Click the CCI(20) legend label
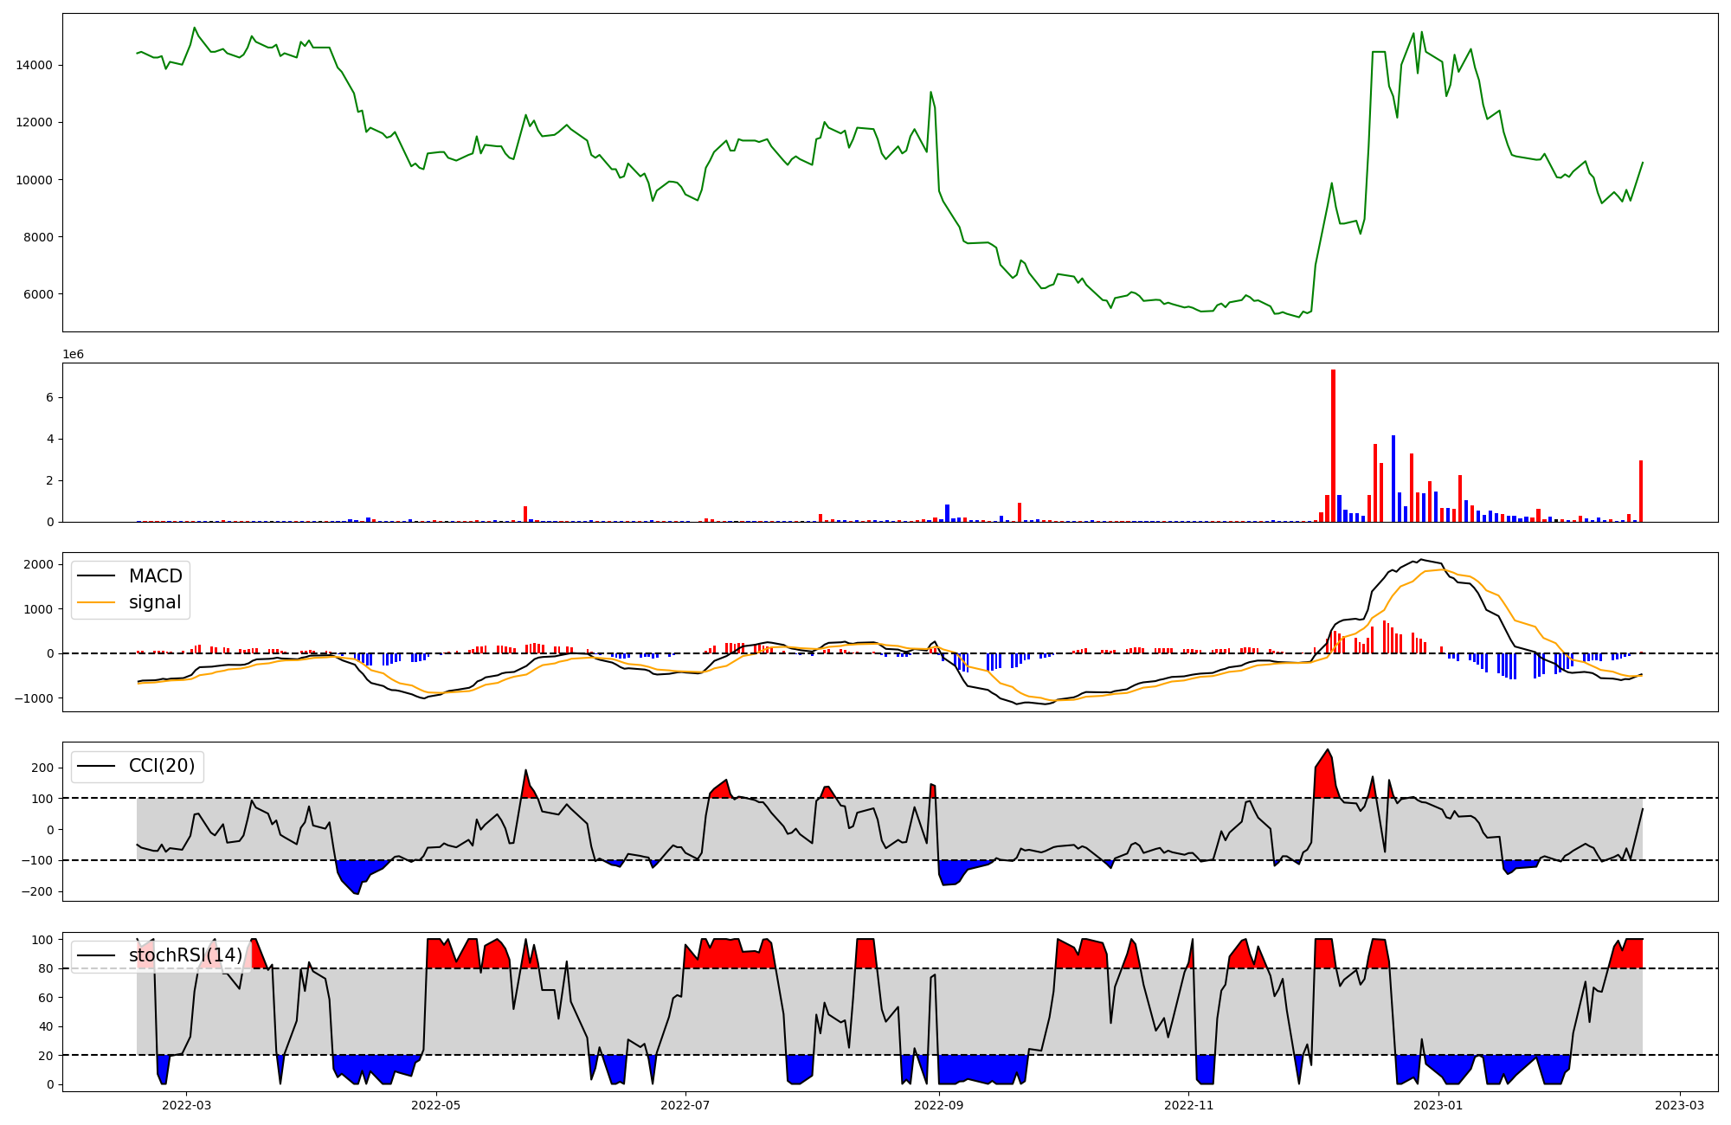This screenshot has width=1731, height=1125. [x=161, y=766]
